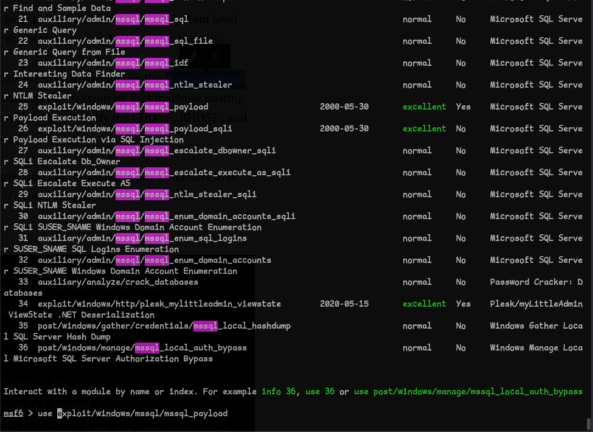Screen dimensions: 593x432
Task: Click module 35 mssql_local_hashdump path
Action: point(164,326)
